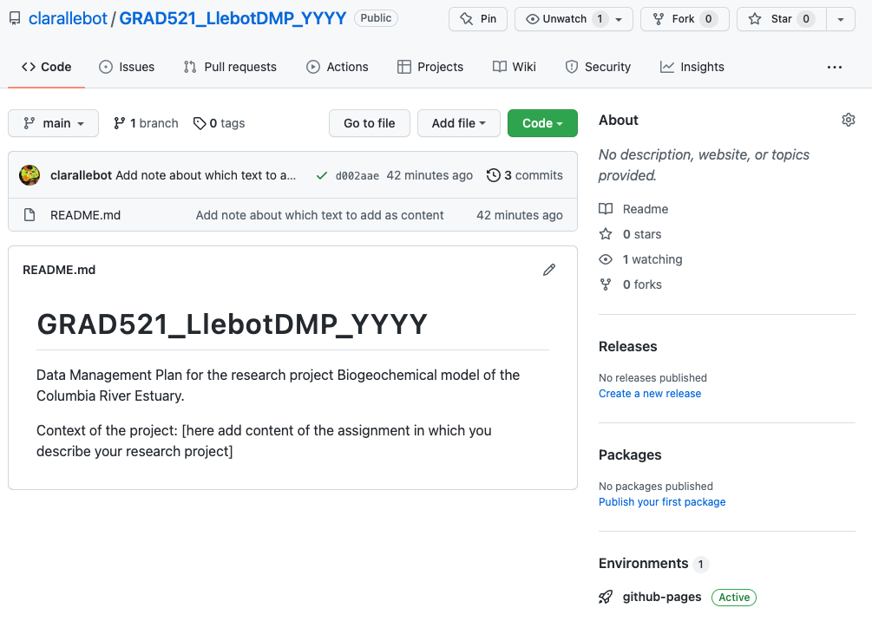This screenshot has width=872, height=621.
Task: Click the clock icon next to 3 commits
Action: pyautogui.click(x=494, y=175)
